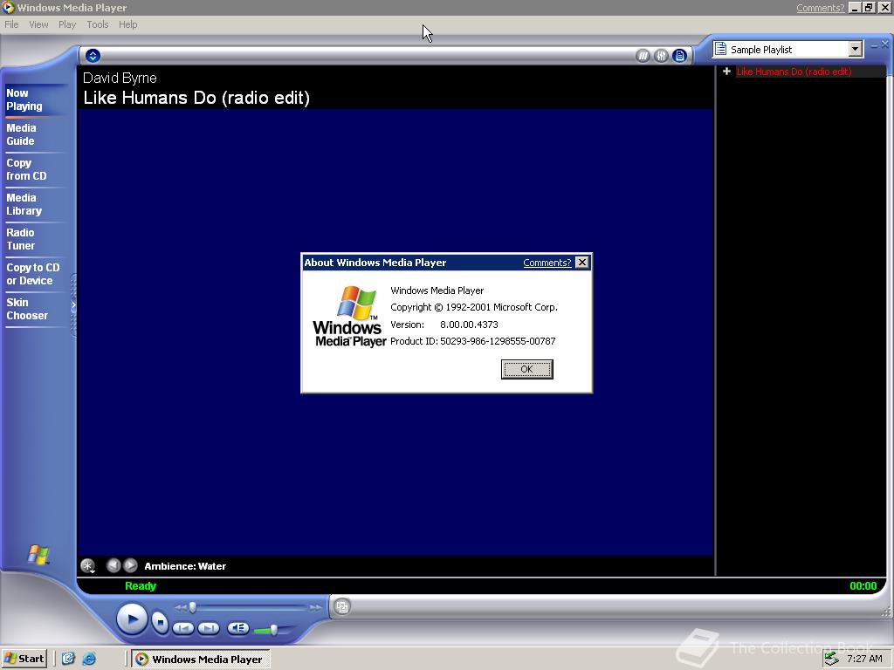
Task: Fast forward using the seek bar right arrows
Action: (315, 608)
